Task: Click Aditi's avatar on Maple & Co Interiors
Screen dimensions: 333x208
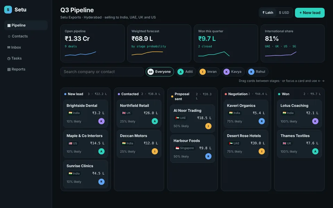Action: tap(101, 151)
